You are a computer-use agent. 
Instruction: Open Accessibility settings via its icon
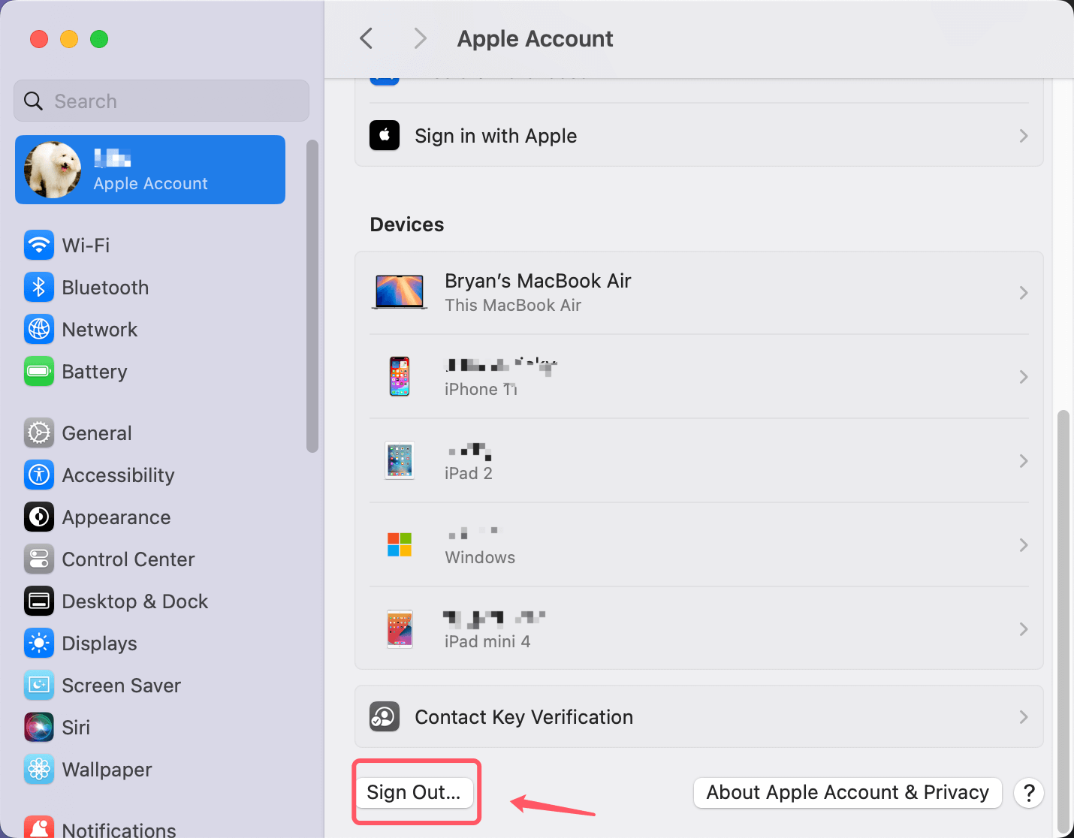pos(39,475)
